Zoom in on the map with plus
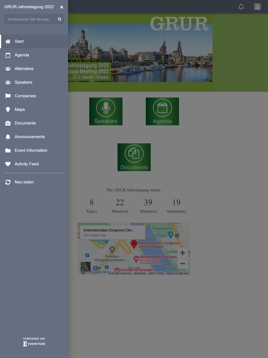This screenshot has height=358, width=268. [x=183, y=253]
